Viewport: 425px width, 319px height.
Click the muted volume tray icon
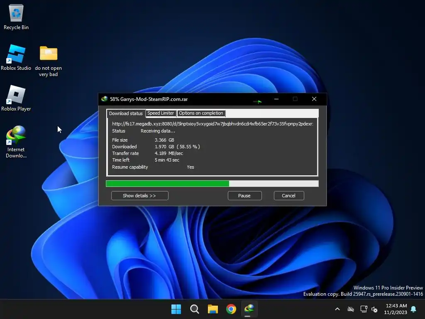(x=374, y=309)
